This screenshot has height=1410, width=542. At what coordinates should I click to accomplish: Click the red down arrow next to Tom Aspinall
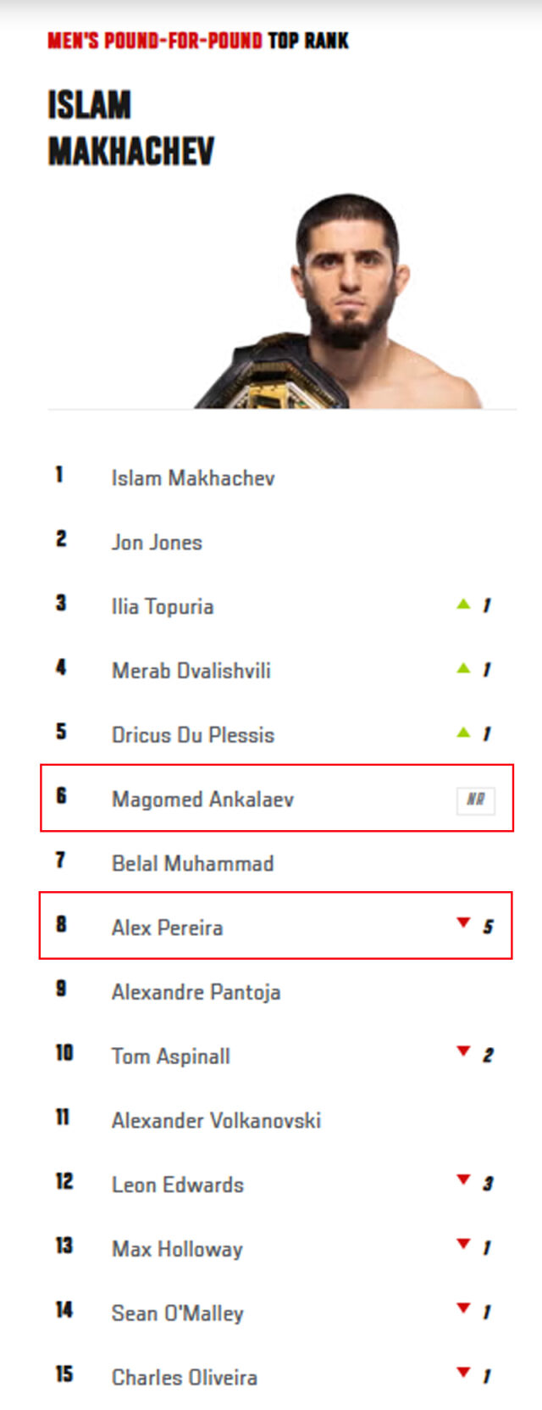click(x=463, y=1052)
